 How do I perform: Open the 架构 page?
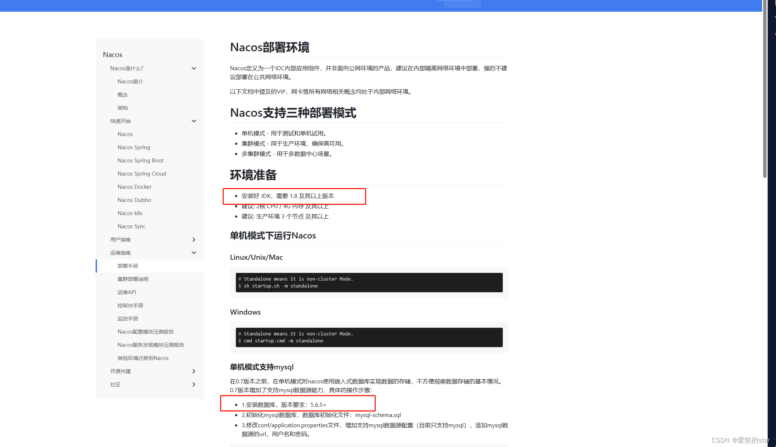(x=122, y=108)
